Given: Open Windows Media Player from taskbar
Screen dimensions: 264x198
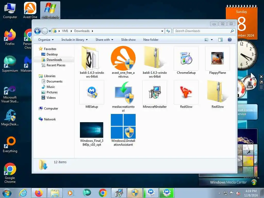Looking at the screenshot, I should click(x=70, y=193).
